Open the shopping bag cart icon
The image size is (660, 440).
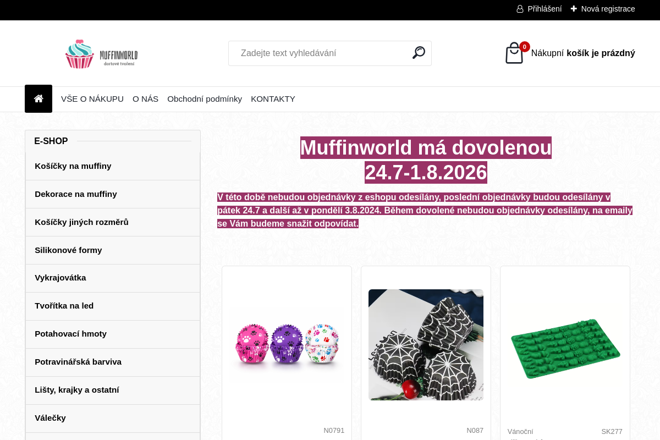[x=514, y=53]
